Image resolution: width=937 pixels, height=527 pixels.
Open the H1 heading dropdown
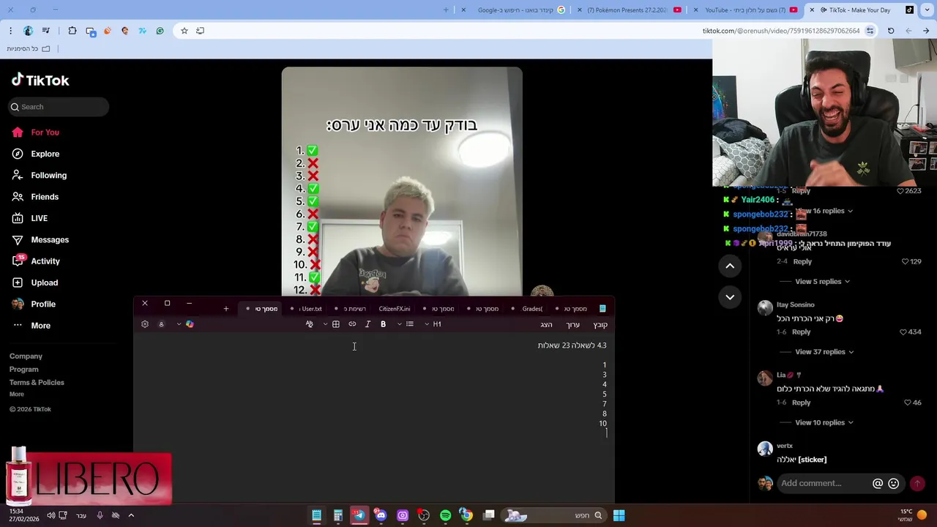[433, 324]
